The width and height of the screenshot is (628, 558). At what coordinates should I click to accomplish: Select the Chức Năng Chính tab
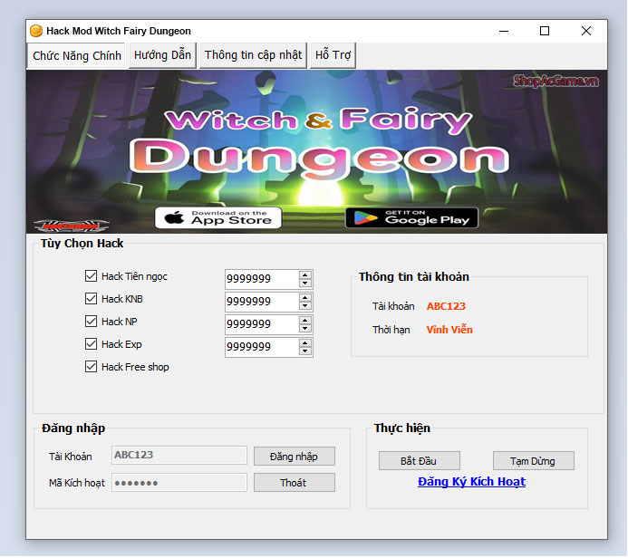[x=77, y=55]
